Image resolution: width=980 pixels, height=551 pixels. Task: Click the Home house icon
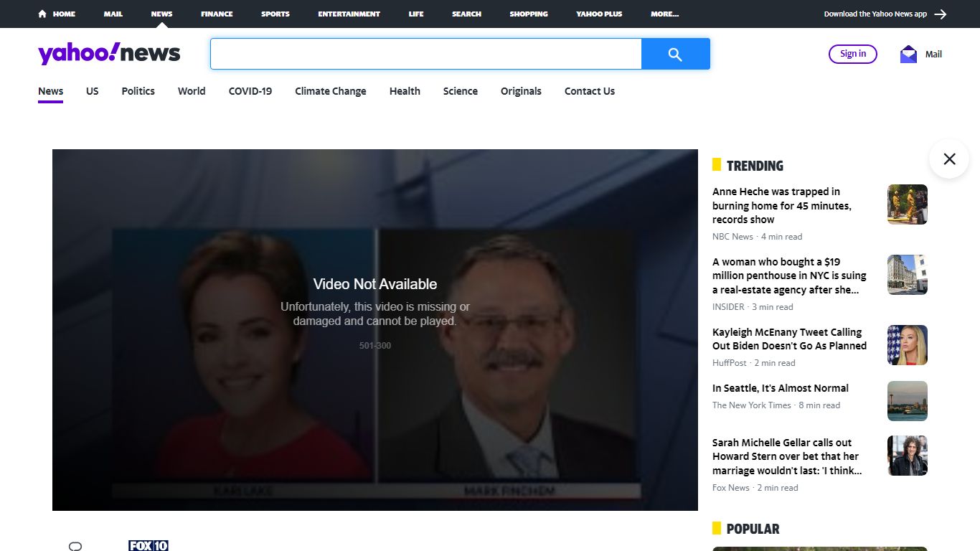coord(42,14)
